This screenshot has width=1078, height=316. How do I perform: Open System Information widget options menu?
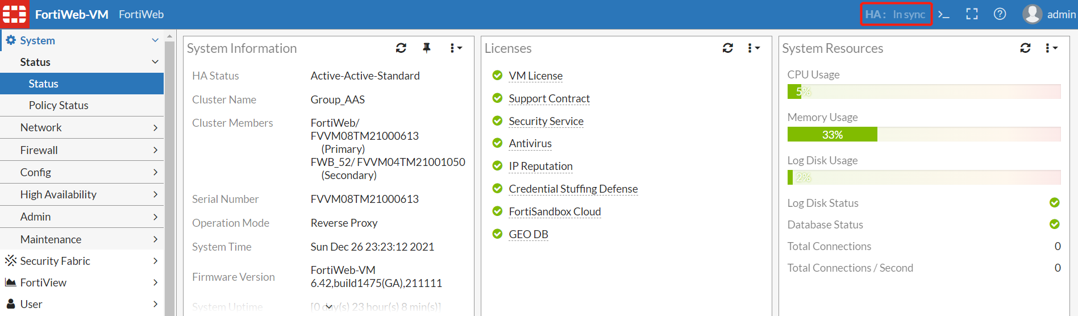click(x=456, y=48)
